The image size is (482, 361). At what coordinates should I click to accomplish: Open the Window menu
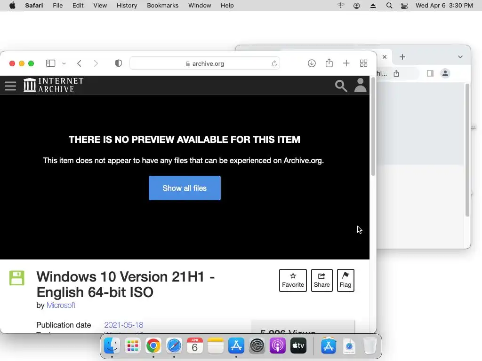[200, 6]
